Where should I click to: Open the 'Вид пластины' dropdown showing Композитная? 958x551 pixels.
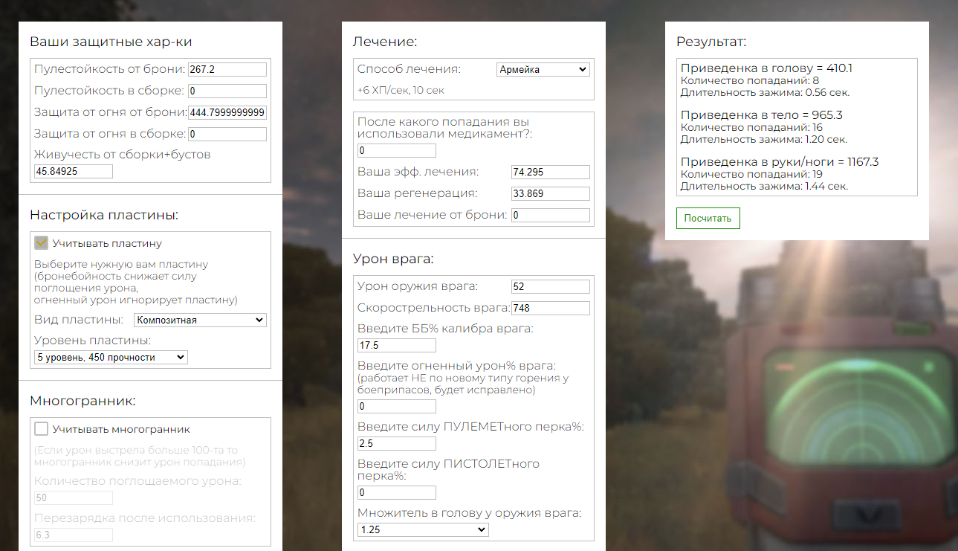(200, 320)
